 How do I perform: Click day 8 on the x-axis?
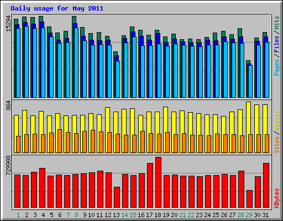pos(76,215)
